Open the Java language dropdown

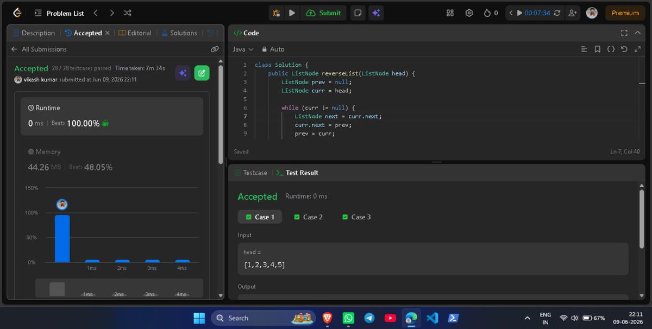click(x=243, y=49)
